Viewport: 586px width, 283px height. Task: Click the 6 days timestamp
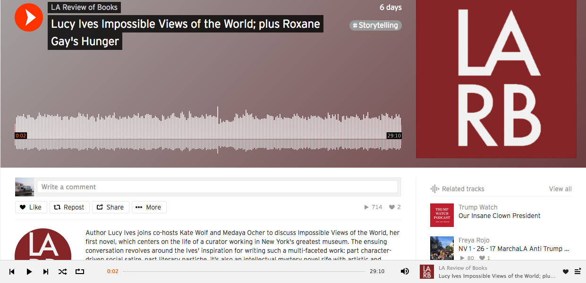click(x=391, y=8)
